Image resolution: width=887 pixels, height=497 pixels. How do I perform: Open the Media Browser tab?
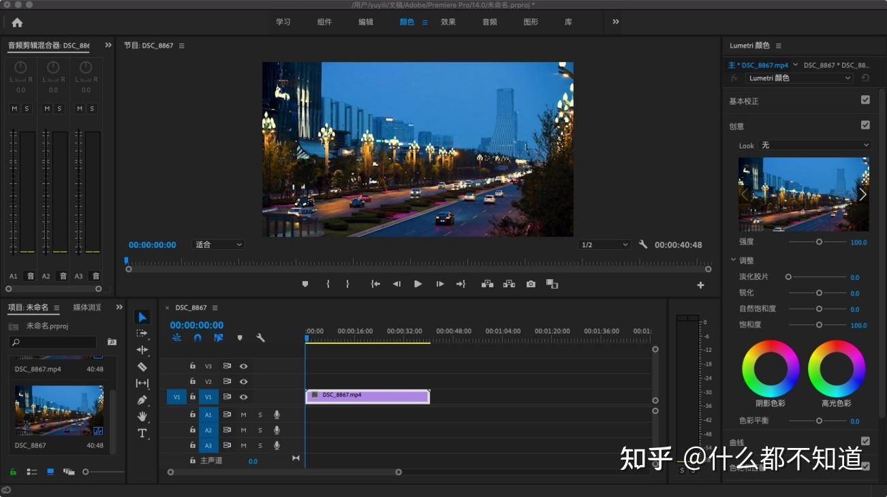(87, 307)
